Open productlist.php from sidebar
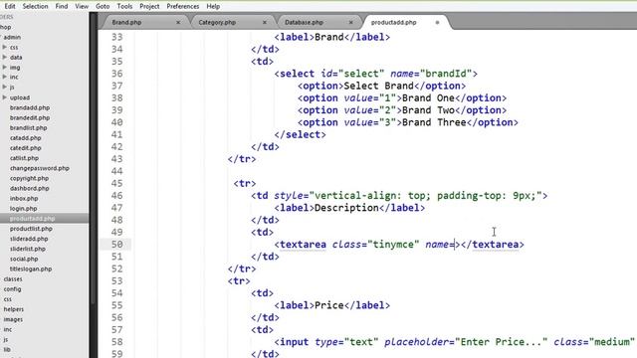 (x=31, y=229)
